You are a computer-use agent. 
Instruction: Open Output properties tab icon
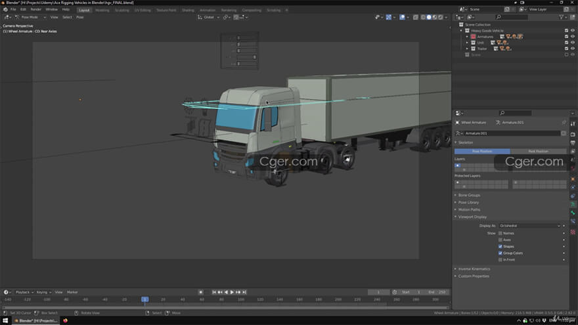click(x=573, y=143)
